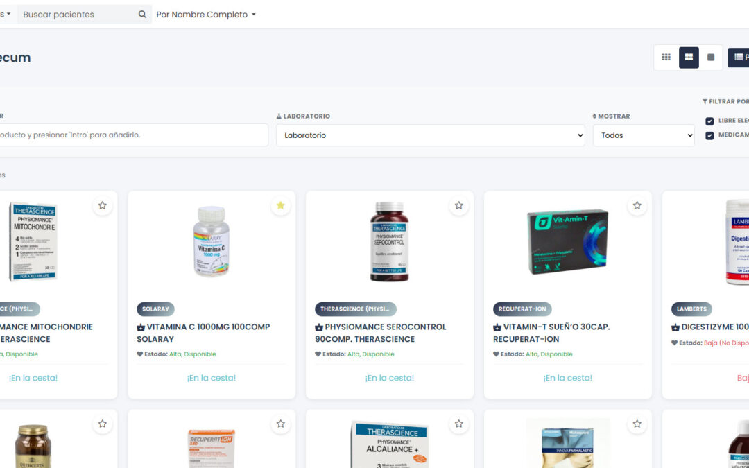Viewport: 749px width, 468px height.
Task: Click ¡En la cesta! under Vitamin-T Sueño
Action: (567, 378)
